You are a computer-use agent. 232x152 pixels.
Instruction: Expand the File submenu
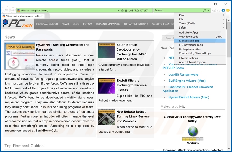[200, 19]
